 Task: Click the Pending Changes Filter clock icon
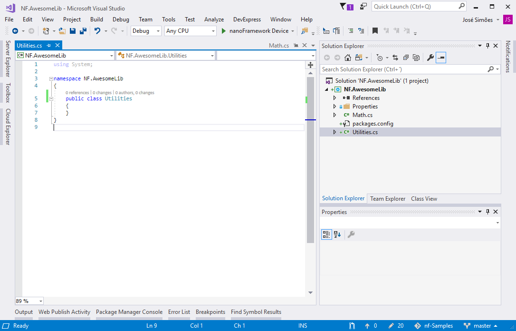tap(380, 58)
